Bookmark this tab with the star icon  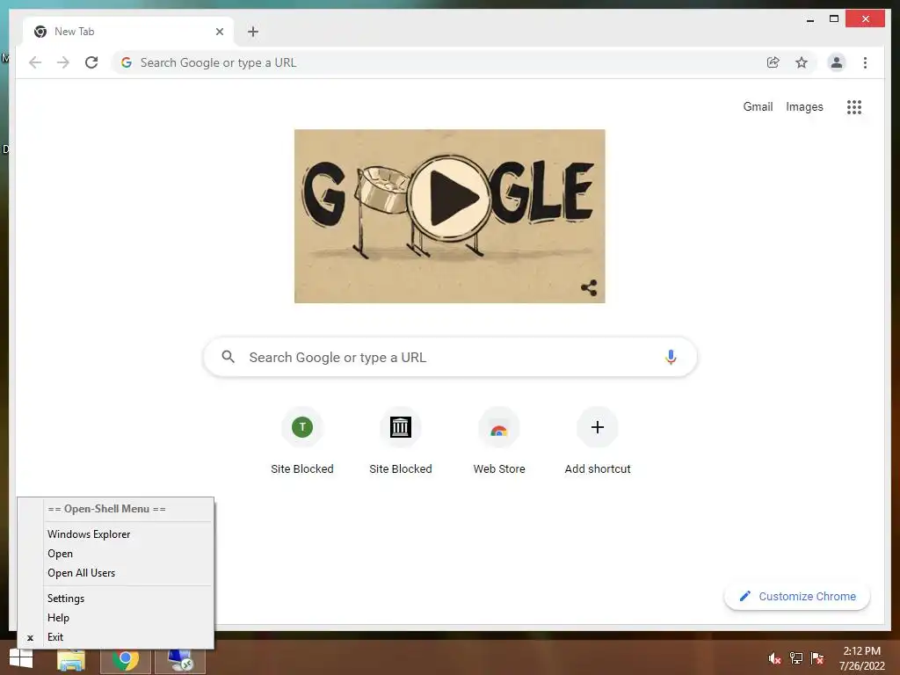[x=802, y=62]
